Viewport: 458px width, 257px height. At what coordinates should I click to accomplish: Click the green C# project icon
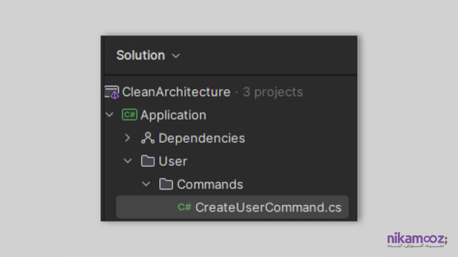tap(129, 115)
